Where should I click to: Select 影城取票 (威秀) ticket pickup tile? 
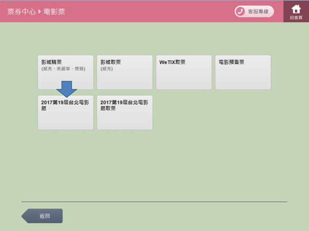(125, 72)
